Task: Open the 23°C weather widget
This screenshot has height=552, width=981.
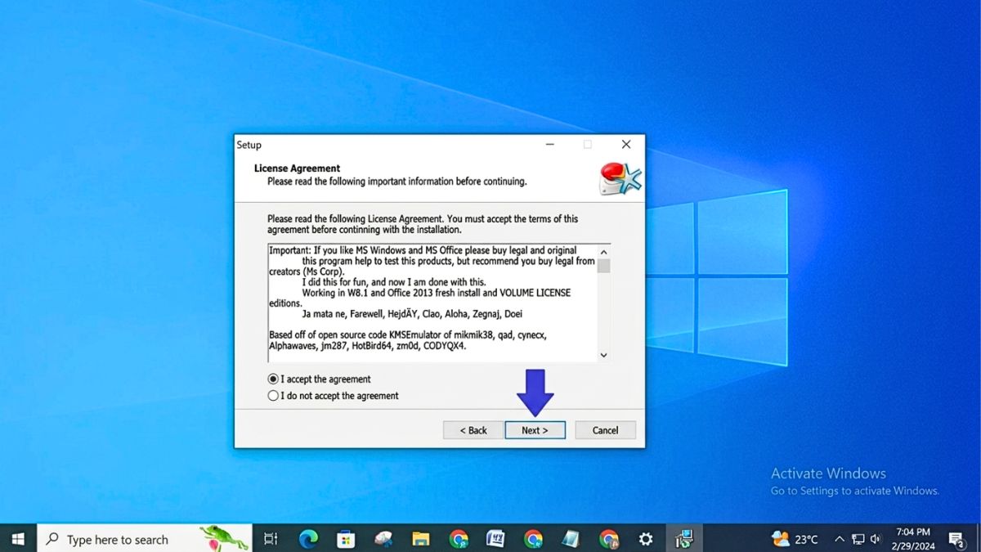Action: (795, 539)
